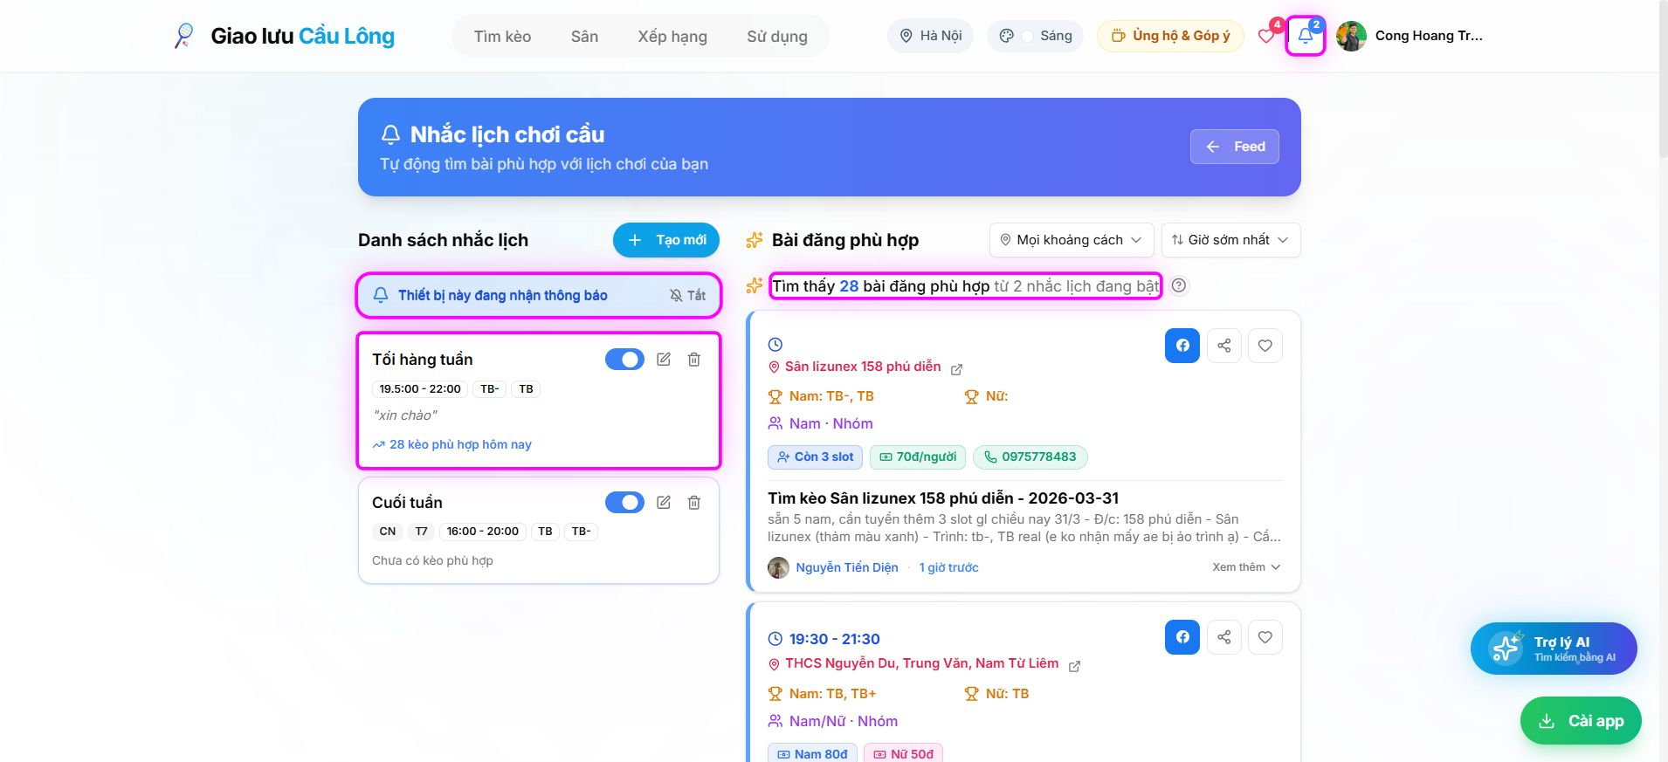Edit the Tối hàng tuần reminder
Screen dimensions: 1668x762
pyautogui.click(x=664, y=360)
